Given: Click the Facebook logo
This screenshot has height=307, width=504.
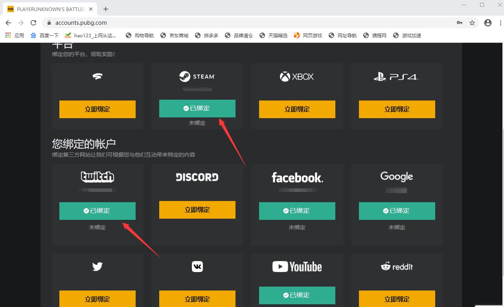Looking at the screenshot, I should [x=297, y=178].
